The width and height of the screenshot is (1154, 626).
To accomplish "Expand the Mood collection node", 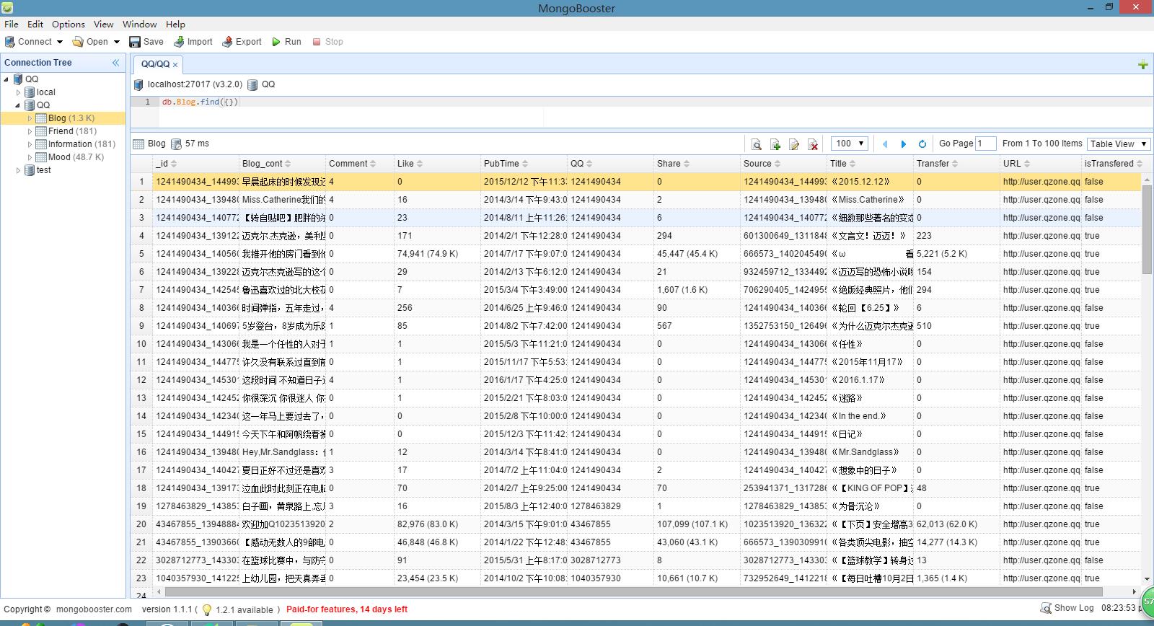I will tap(30, 157).
